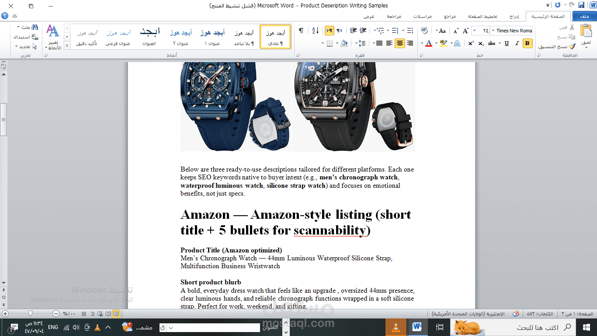Viewport: 597px width, 336px height.
Task: Toggle center alignment button
Action: point(400,43)
